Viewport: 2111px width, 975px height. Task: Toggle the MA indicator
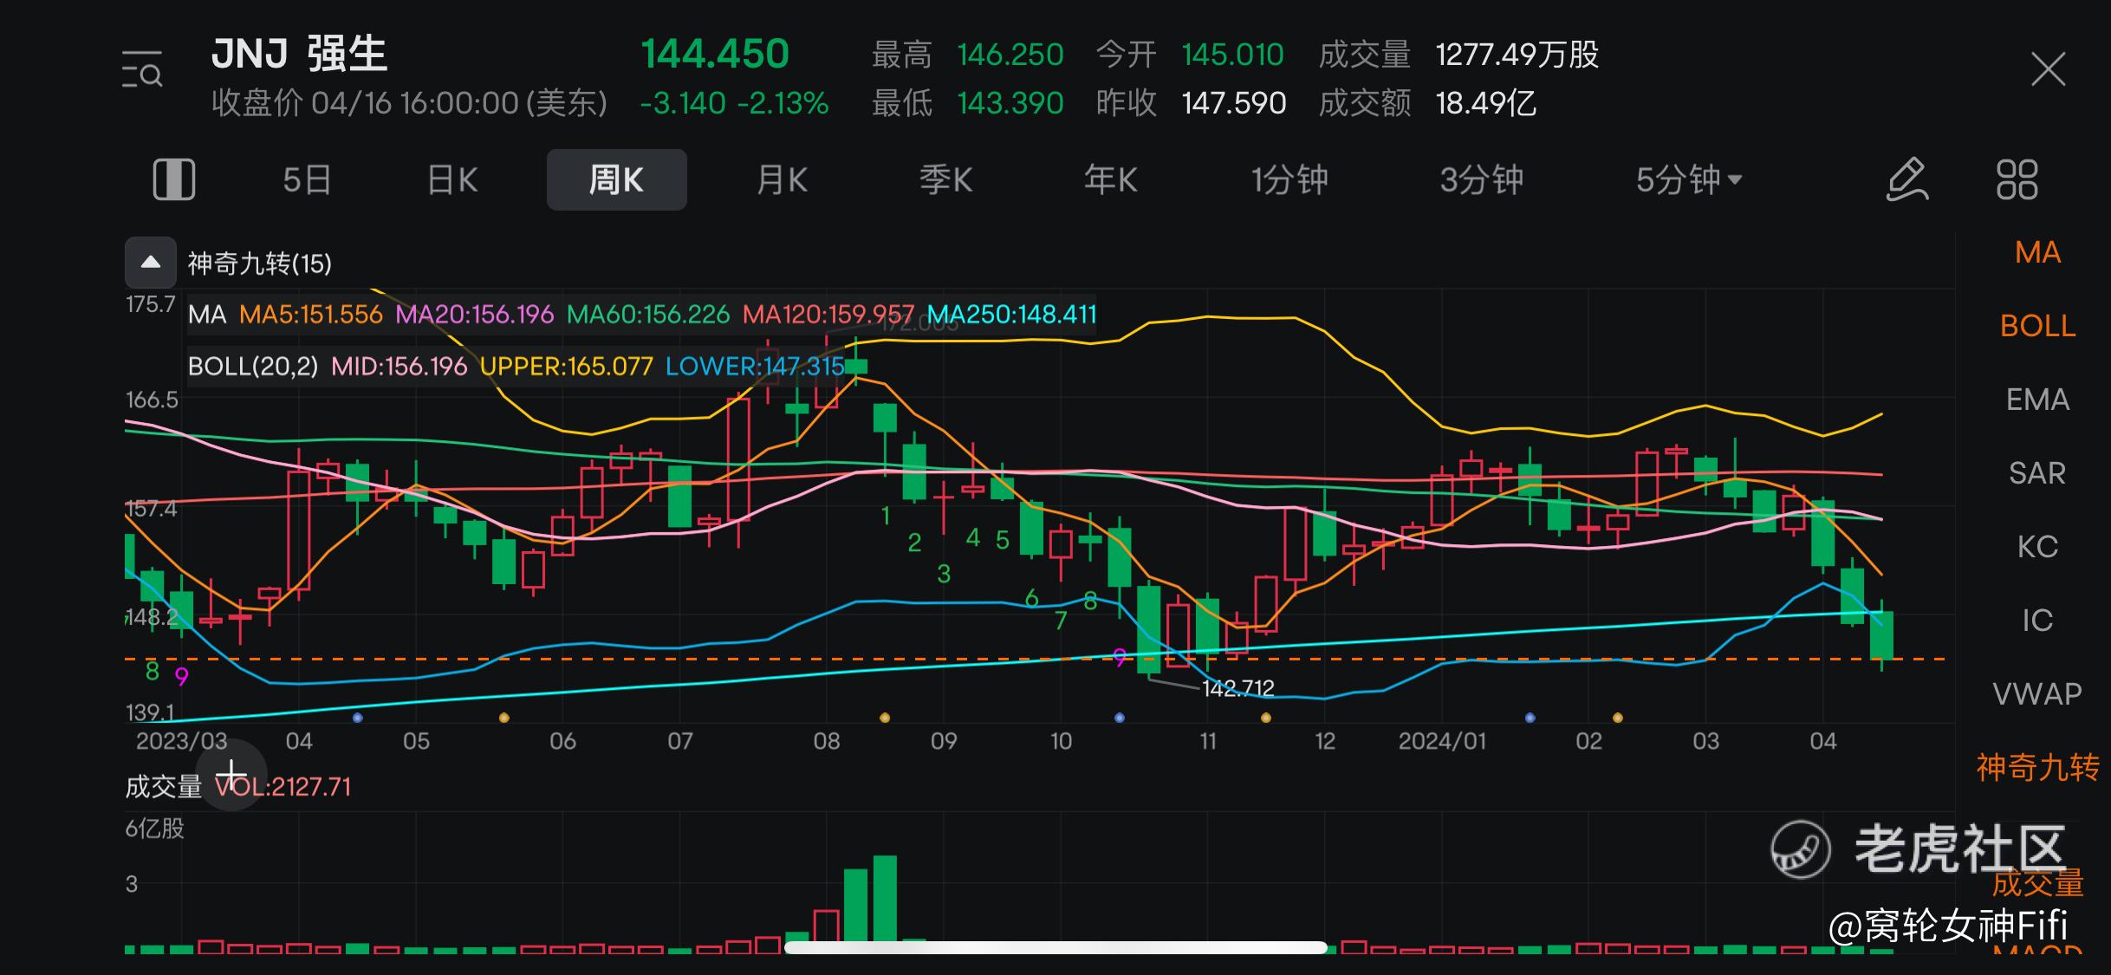click(2037, 252)
